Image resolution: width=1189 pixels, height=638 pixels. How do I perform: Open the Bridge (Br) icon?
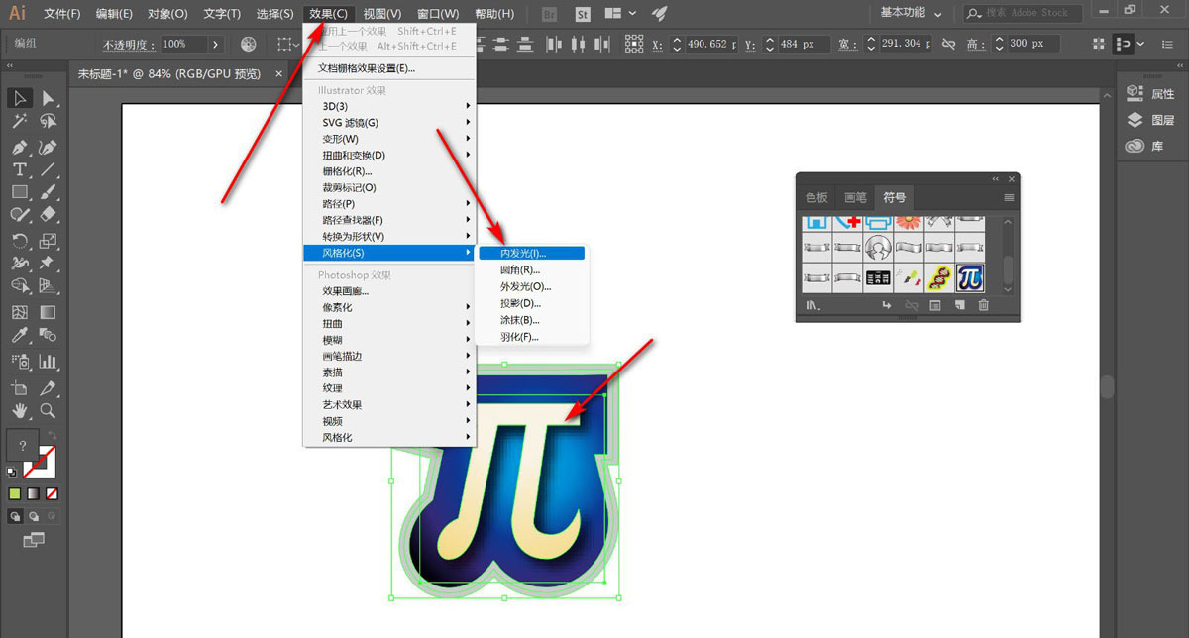(x=550, y=14)
